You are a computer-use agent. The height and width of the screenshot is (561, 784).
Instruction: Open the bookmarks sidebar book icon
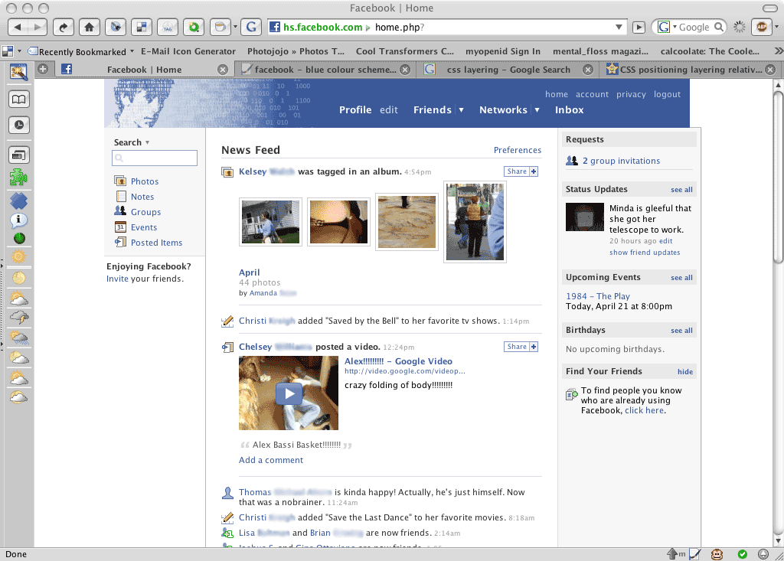coord(18,99)
